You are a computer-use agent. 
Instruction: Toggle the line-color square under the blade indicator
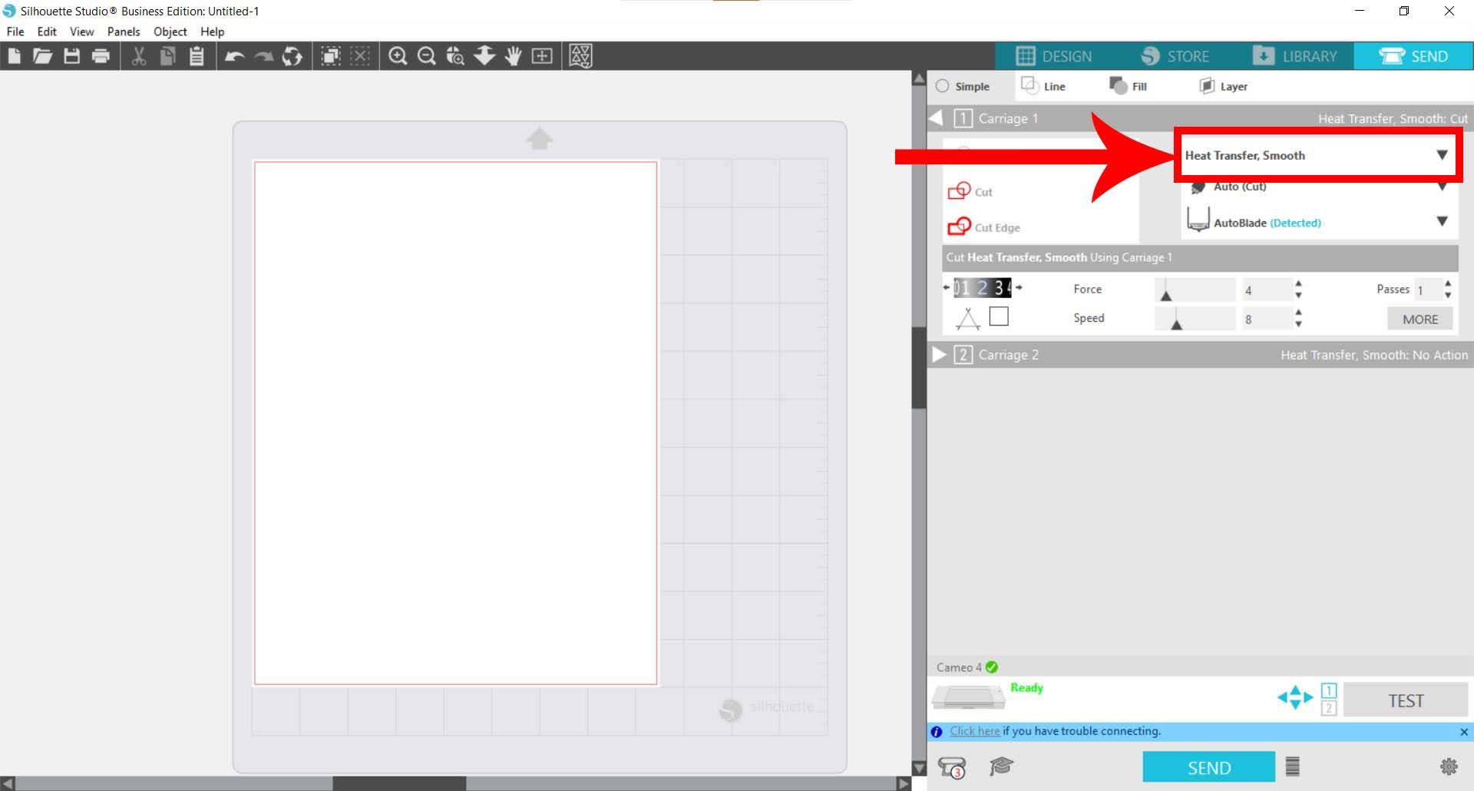tap(998, 315)
